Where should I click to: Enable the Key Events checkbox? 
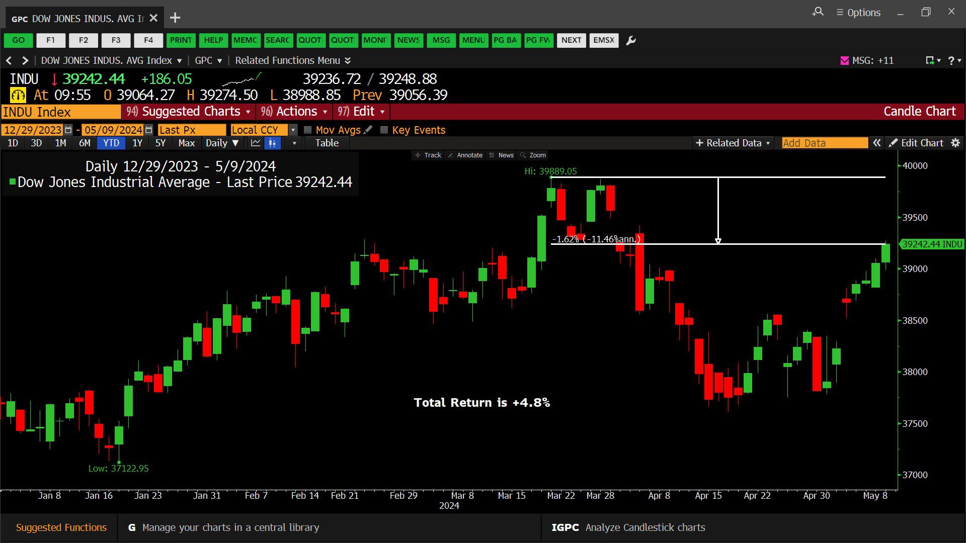pyautogui.click(x=384, y=130)
